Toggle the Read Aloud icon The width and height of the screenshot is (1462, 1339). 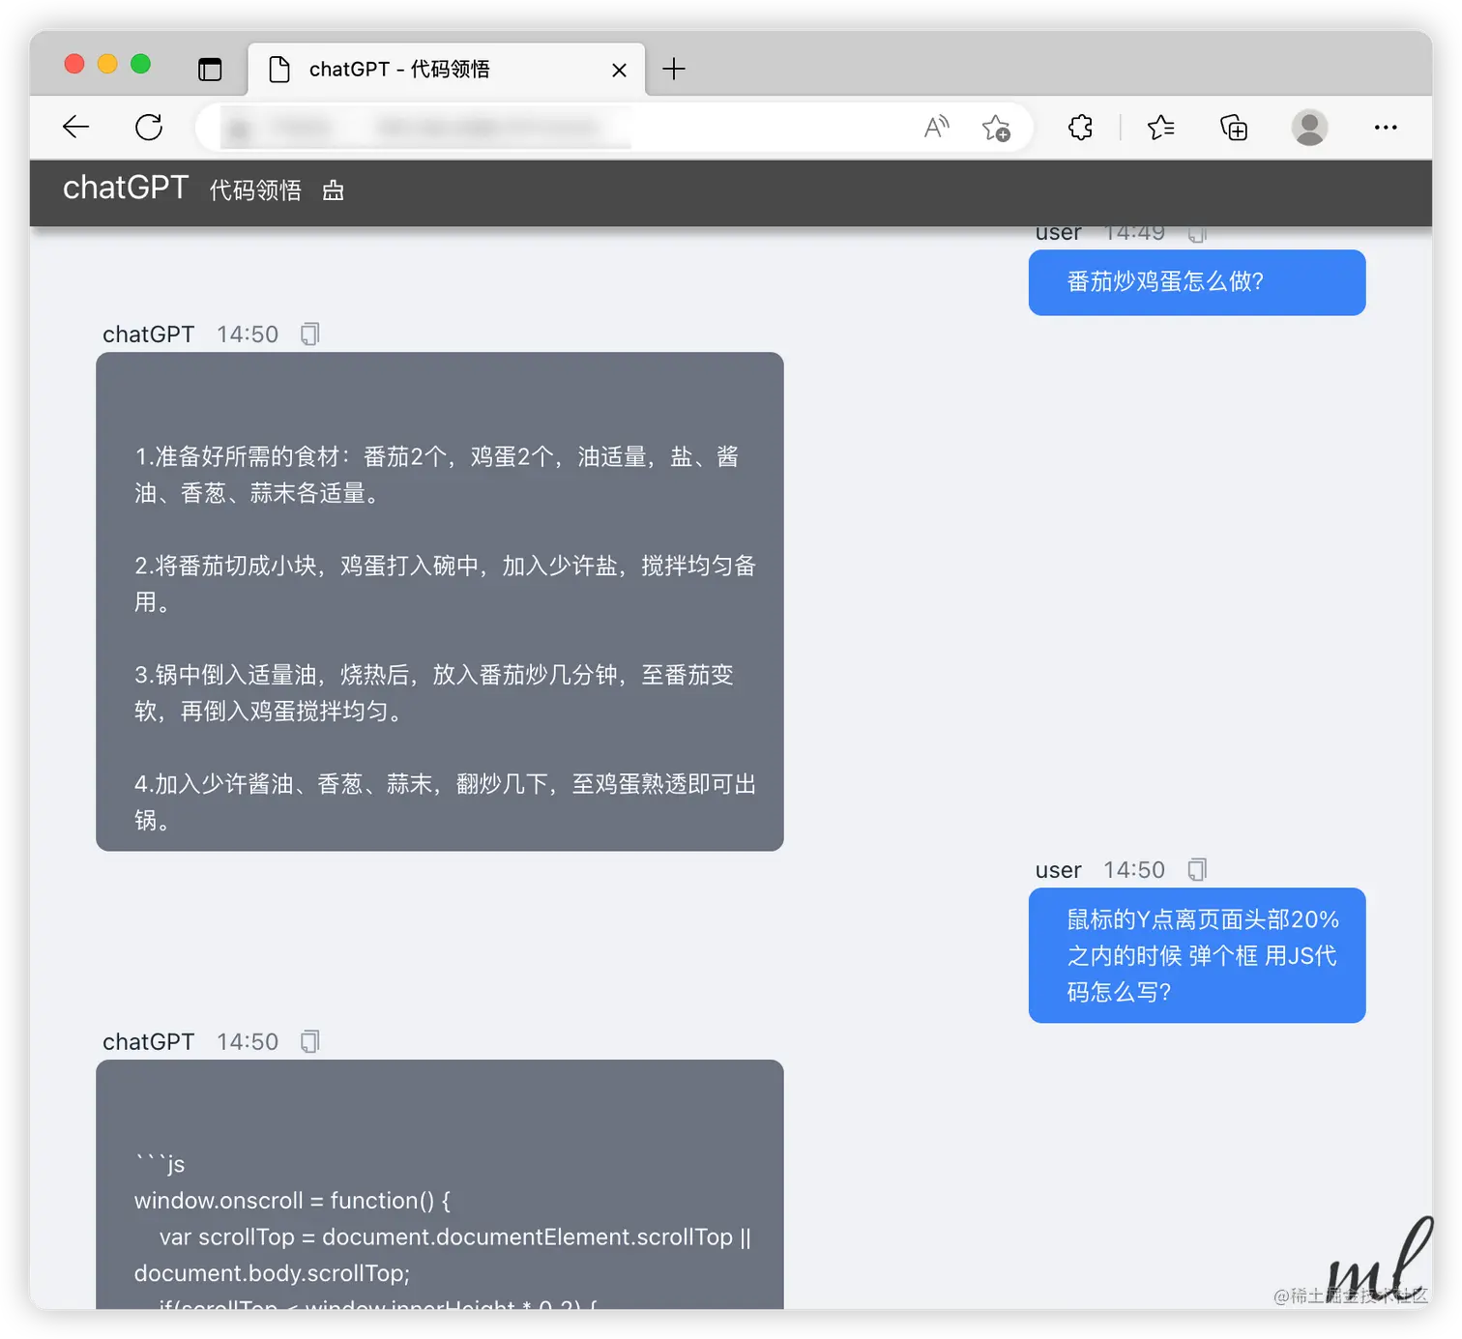tap(936, 127)
